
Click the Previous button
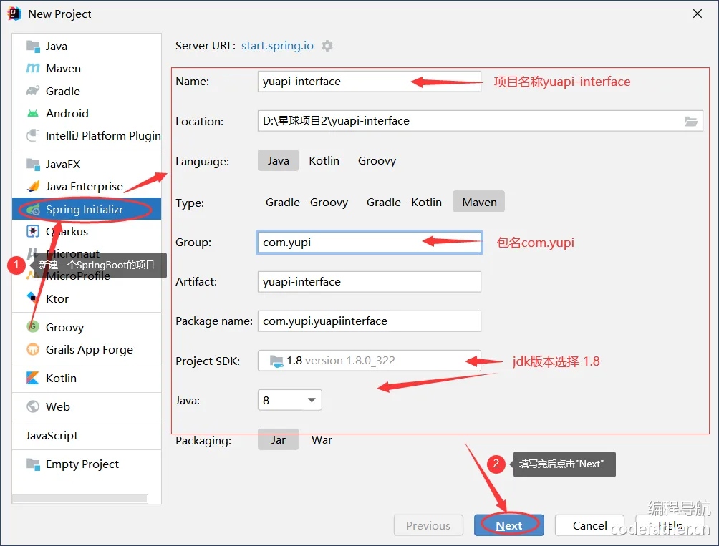point(428,525)
